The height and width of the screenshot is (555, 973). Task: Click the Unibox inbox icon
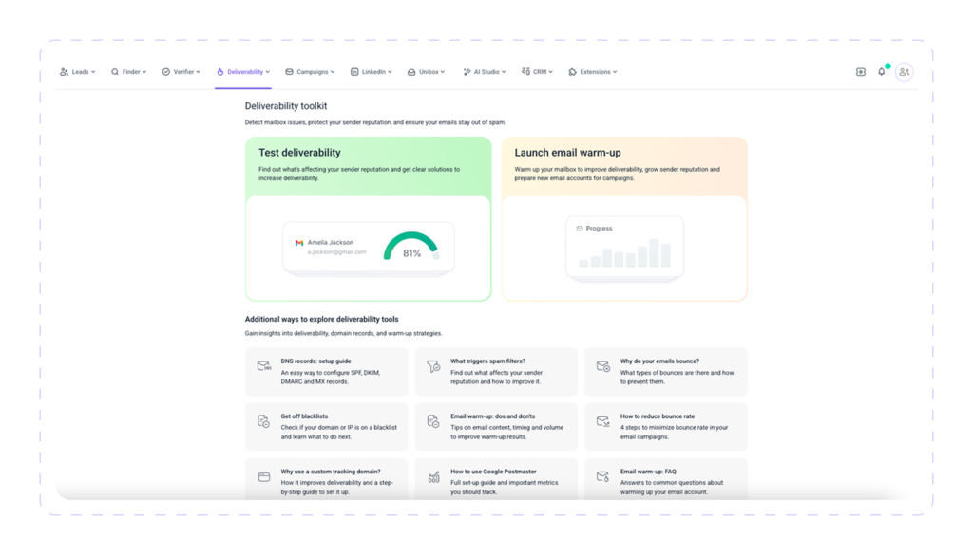tap(411, 72)
